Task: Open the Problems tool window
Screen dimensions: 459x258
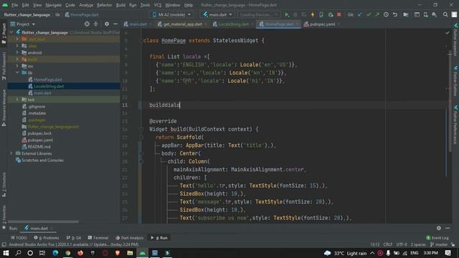Action: (47, 238)
